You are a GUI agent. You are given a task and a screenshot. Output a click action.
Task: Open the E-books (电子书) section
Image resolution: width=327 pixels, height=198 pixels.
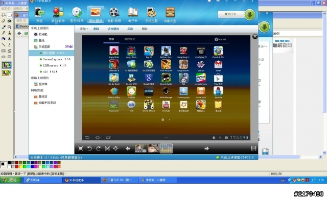[x=133, y=15]
